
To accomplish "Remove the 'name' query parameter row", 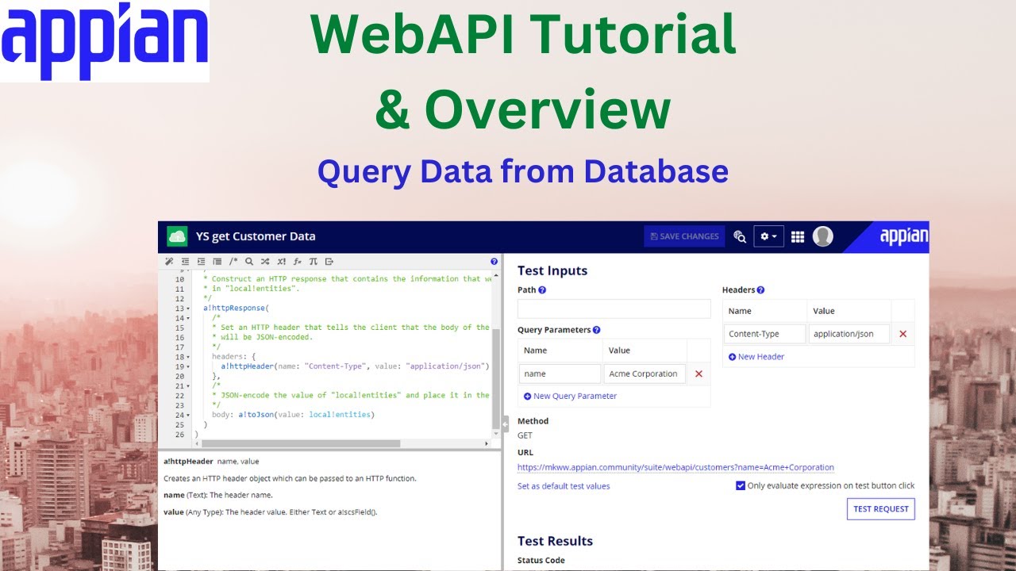I will [x=698, y=374].
